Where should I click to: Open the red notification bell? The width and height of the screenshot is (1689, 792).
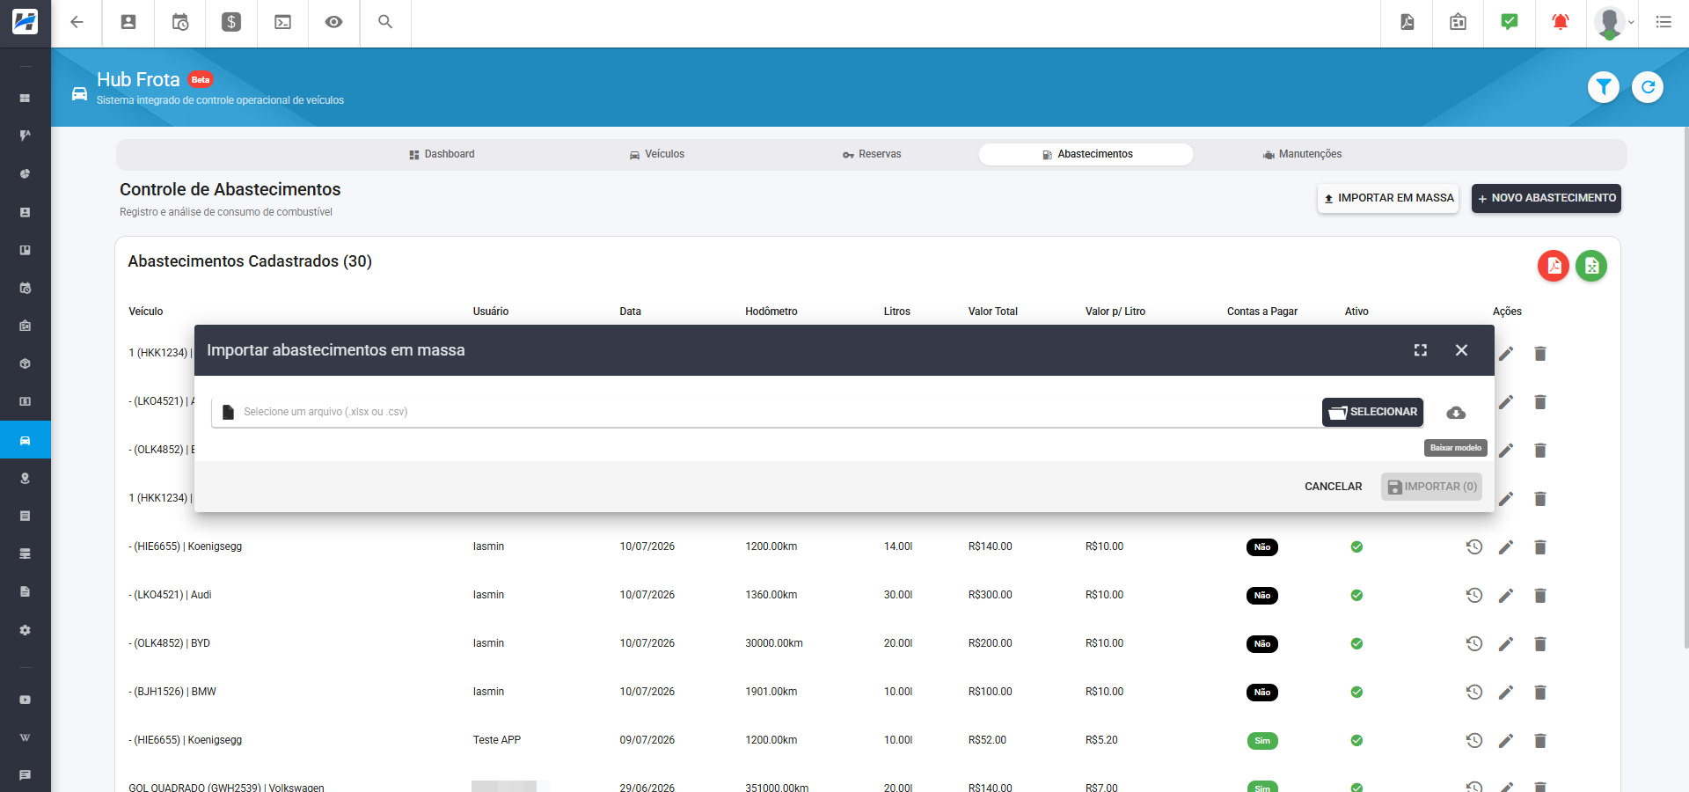(1560, 22)
